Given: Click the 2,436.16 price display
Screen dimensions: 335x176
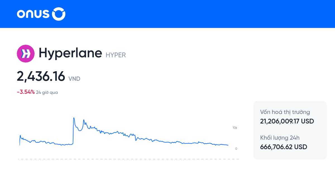Looking at the screenshot, I should coord(41,76).
